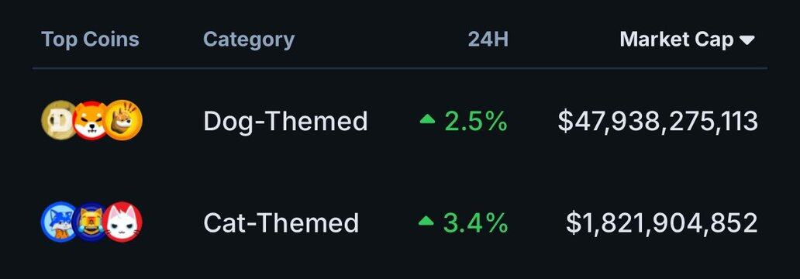Open the Dog-Themed category link

pyautogui.click(x=285, y=122)
